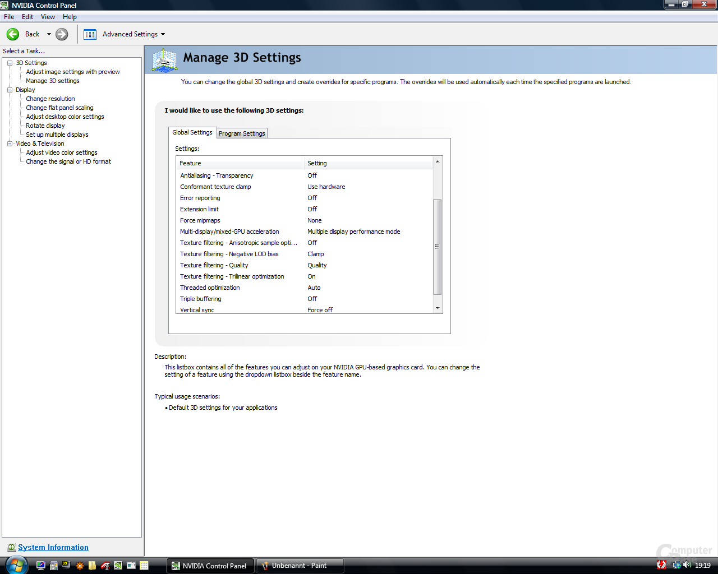Switch to Unbenannt - Paint taskbar button
The image size is (718, 574).
pyautogui.click(x=300, y=566)
